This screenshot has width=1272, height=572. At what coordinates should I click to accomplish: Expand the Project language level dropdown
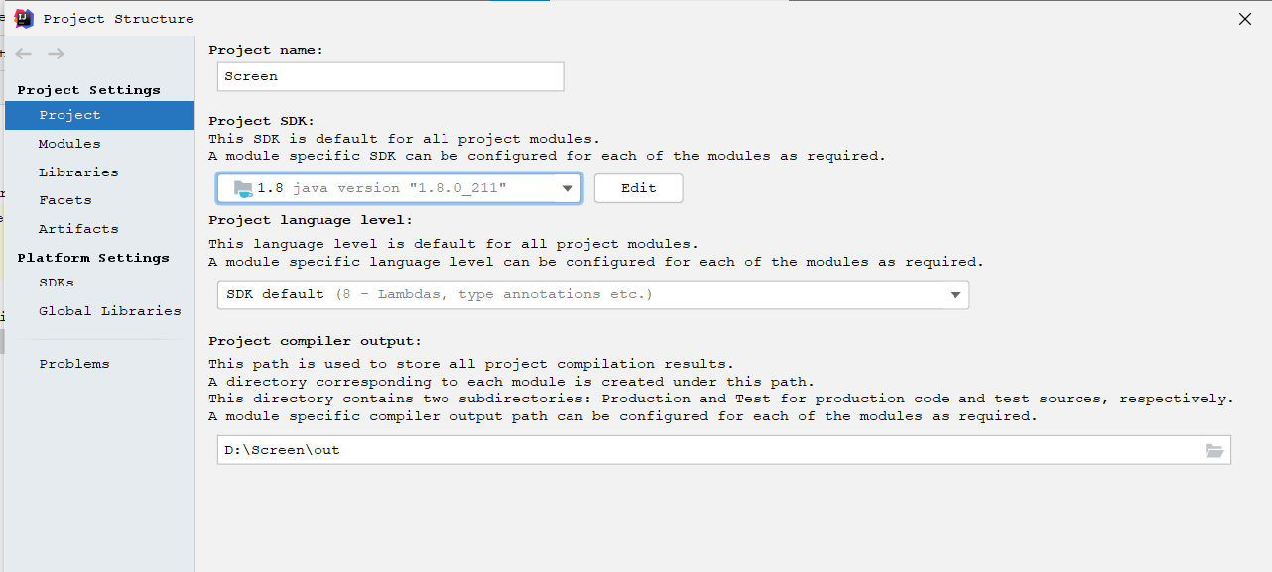[x=955, y=294]
